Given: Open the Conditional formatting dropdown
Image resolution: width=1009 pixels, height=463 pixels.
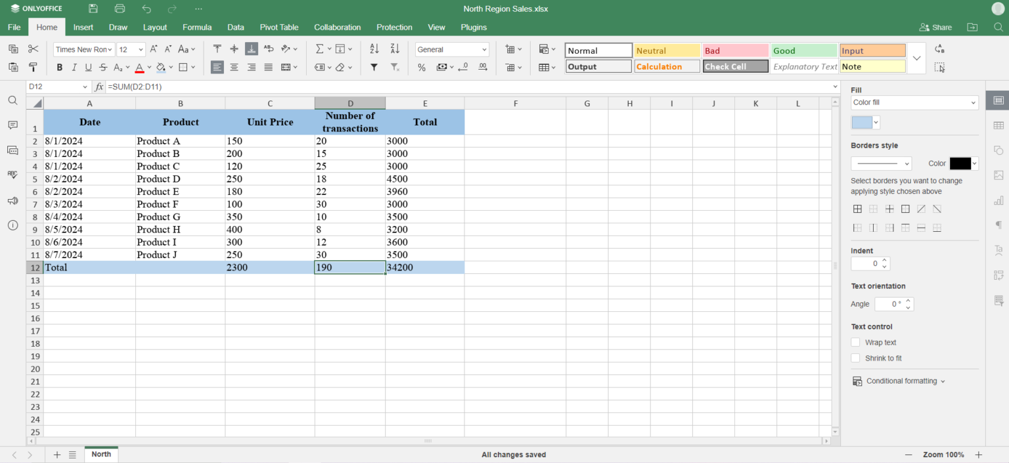Looking at the screenshot, I should [x=899, y=381].
